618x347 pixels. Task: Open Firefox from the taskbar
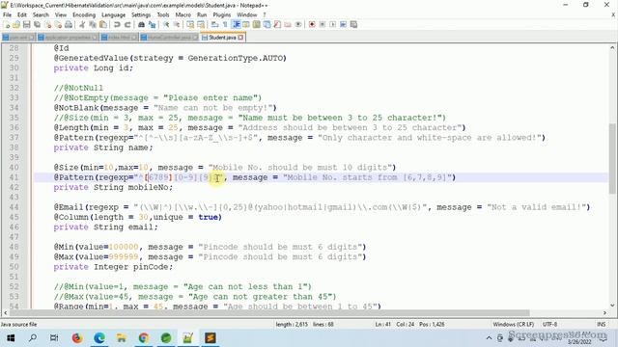(x=77, y=337)
